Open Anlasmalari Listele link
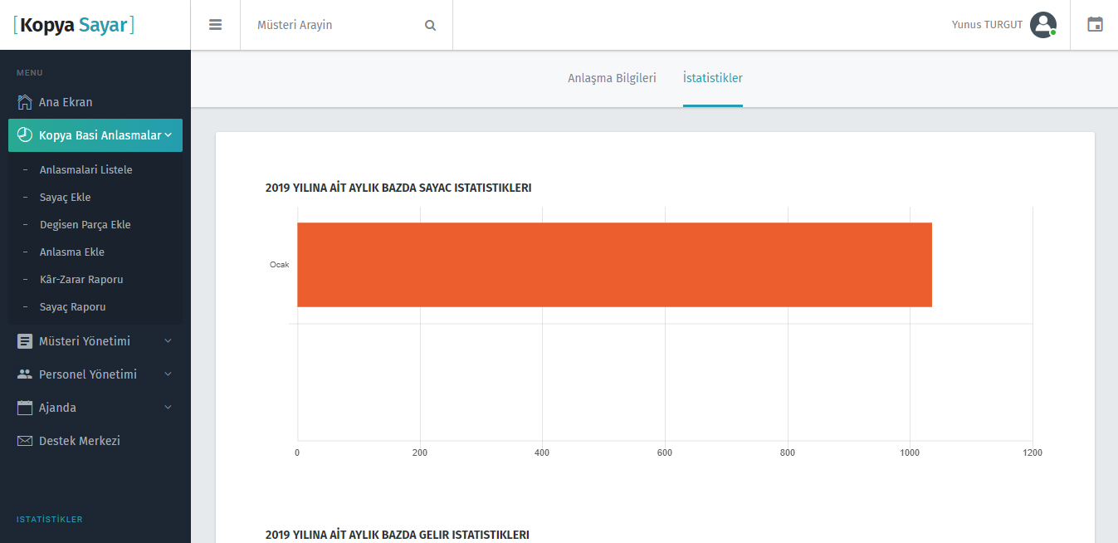Screen dimensions: 1118x543 pyautogui.click(x=85, y=169)
